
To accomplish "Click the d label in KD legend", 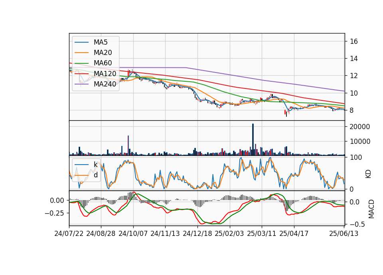I will [x=95, y=175].
